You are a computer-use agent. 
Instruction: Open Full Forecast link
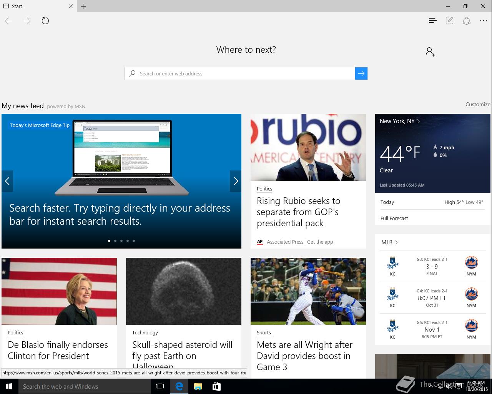point(394,218)
